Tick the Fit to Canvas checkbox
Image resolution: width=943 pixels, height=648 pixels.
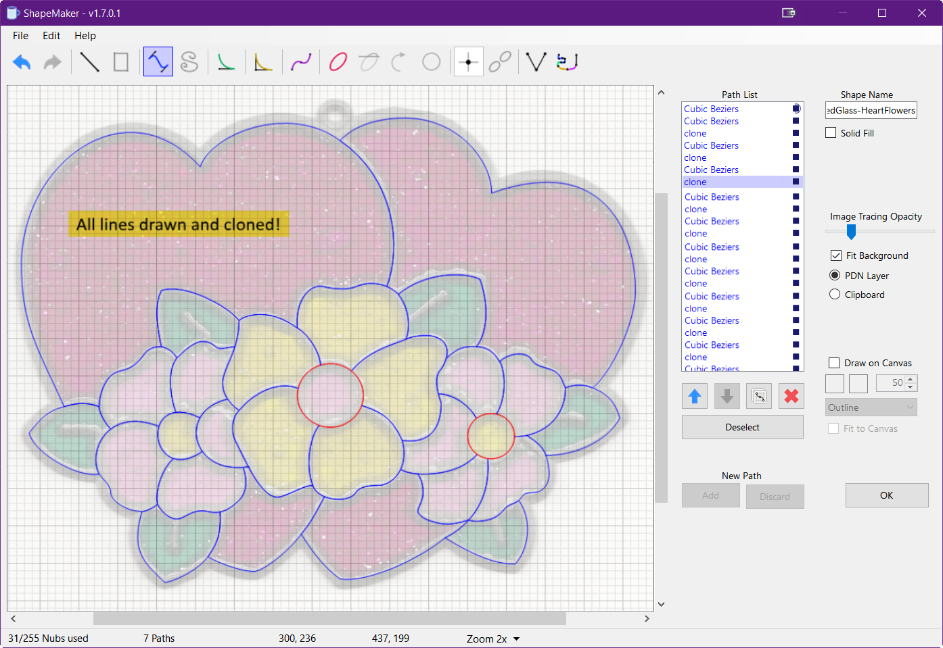click(833, 428)
